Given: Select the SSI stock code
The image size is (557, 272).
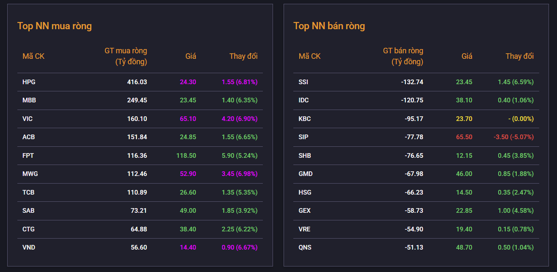Looking at the screenshot, I should pos(303,82).
